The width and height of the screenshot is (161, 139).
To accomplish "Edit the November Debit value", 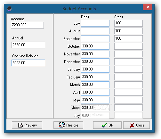I will [x=95, y=54].
